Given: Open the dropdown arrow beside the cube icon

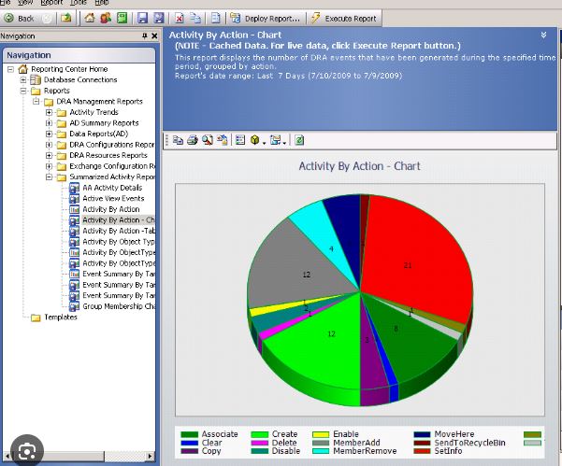Looking at the screenshot, I should 264,142.
